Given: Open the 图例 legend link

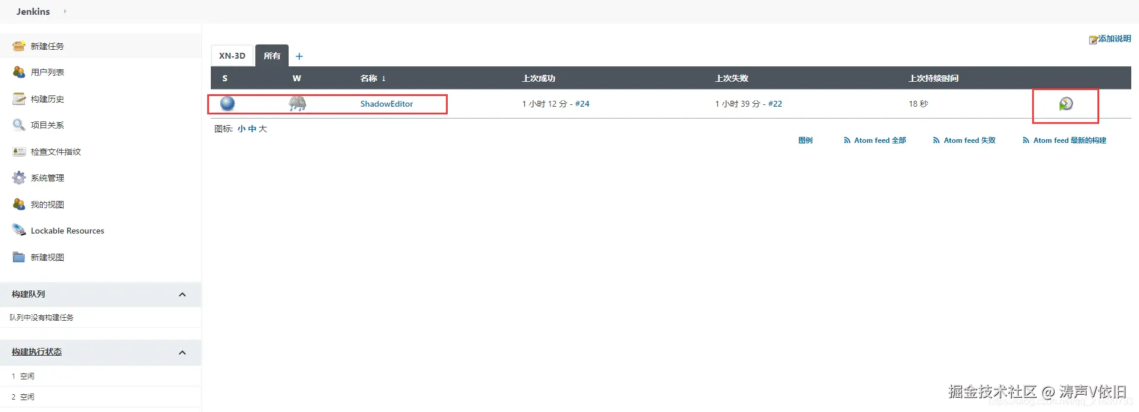Looking at the screenshot, I should click(805, 140).
